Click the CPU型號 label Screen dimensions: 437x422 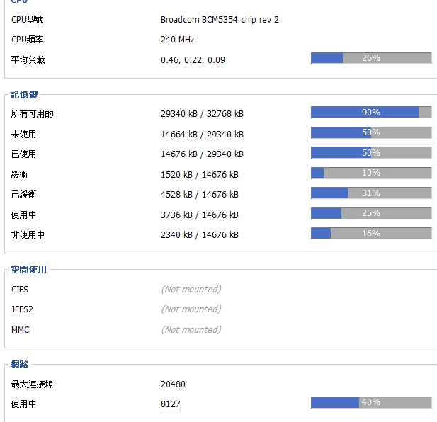[x=28, y=20]
